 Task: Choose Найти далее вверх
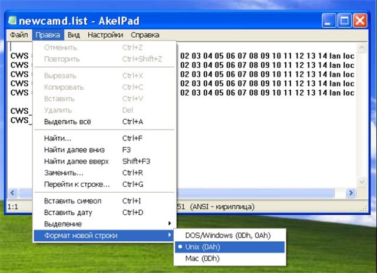tap(104, 162)
